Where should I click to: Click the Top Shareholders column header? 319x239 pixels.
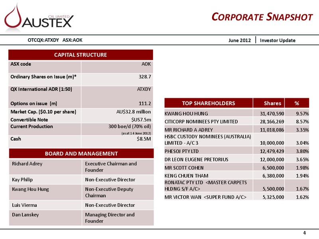[x=209, y=103]
